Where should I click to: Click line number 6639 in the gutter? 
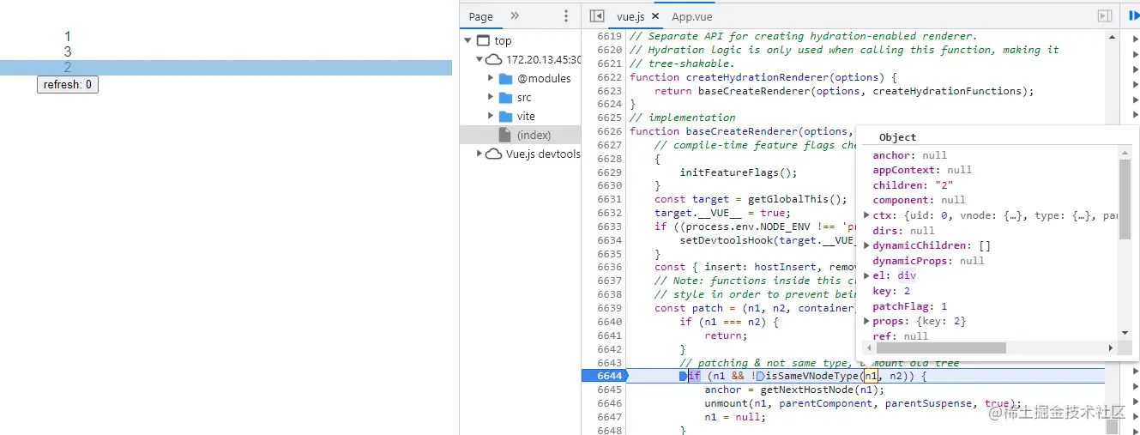[x=609, y=308]
